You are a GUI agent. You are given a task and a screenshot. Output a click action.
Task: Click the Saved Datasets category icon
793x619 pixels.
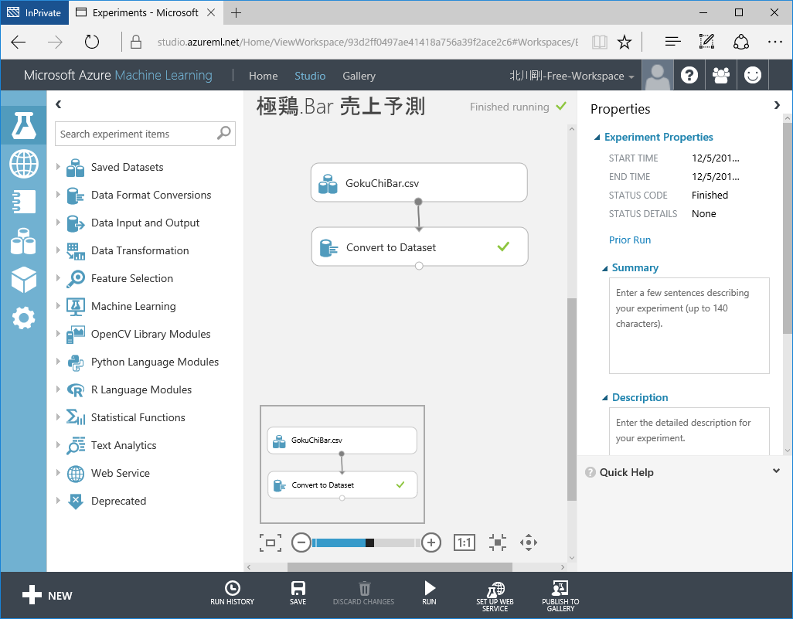75,168
